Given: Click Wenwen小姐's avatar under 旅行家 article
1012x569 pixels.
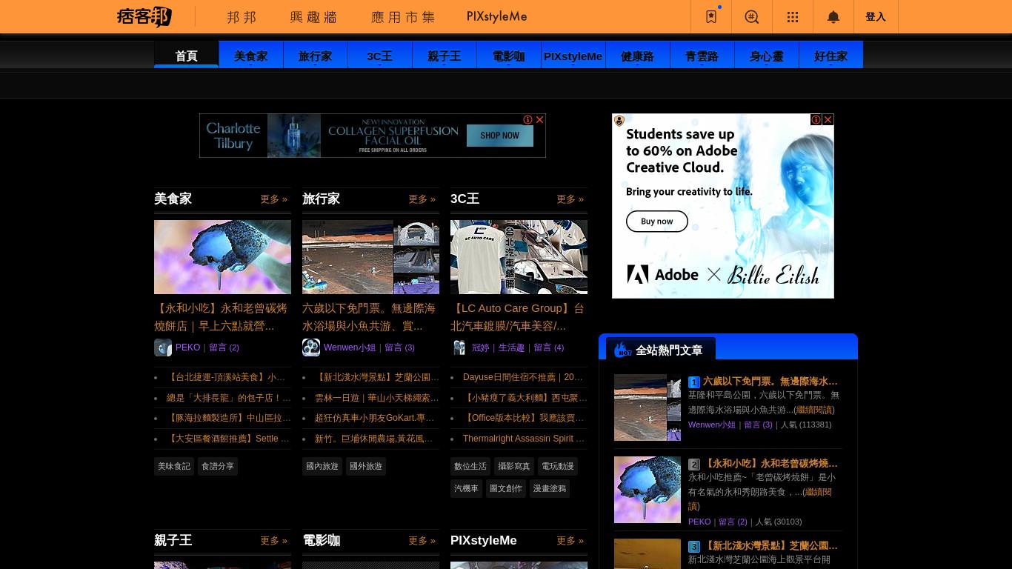Looking at the screenshot, I should 311,347.
